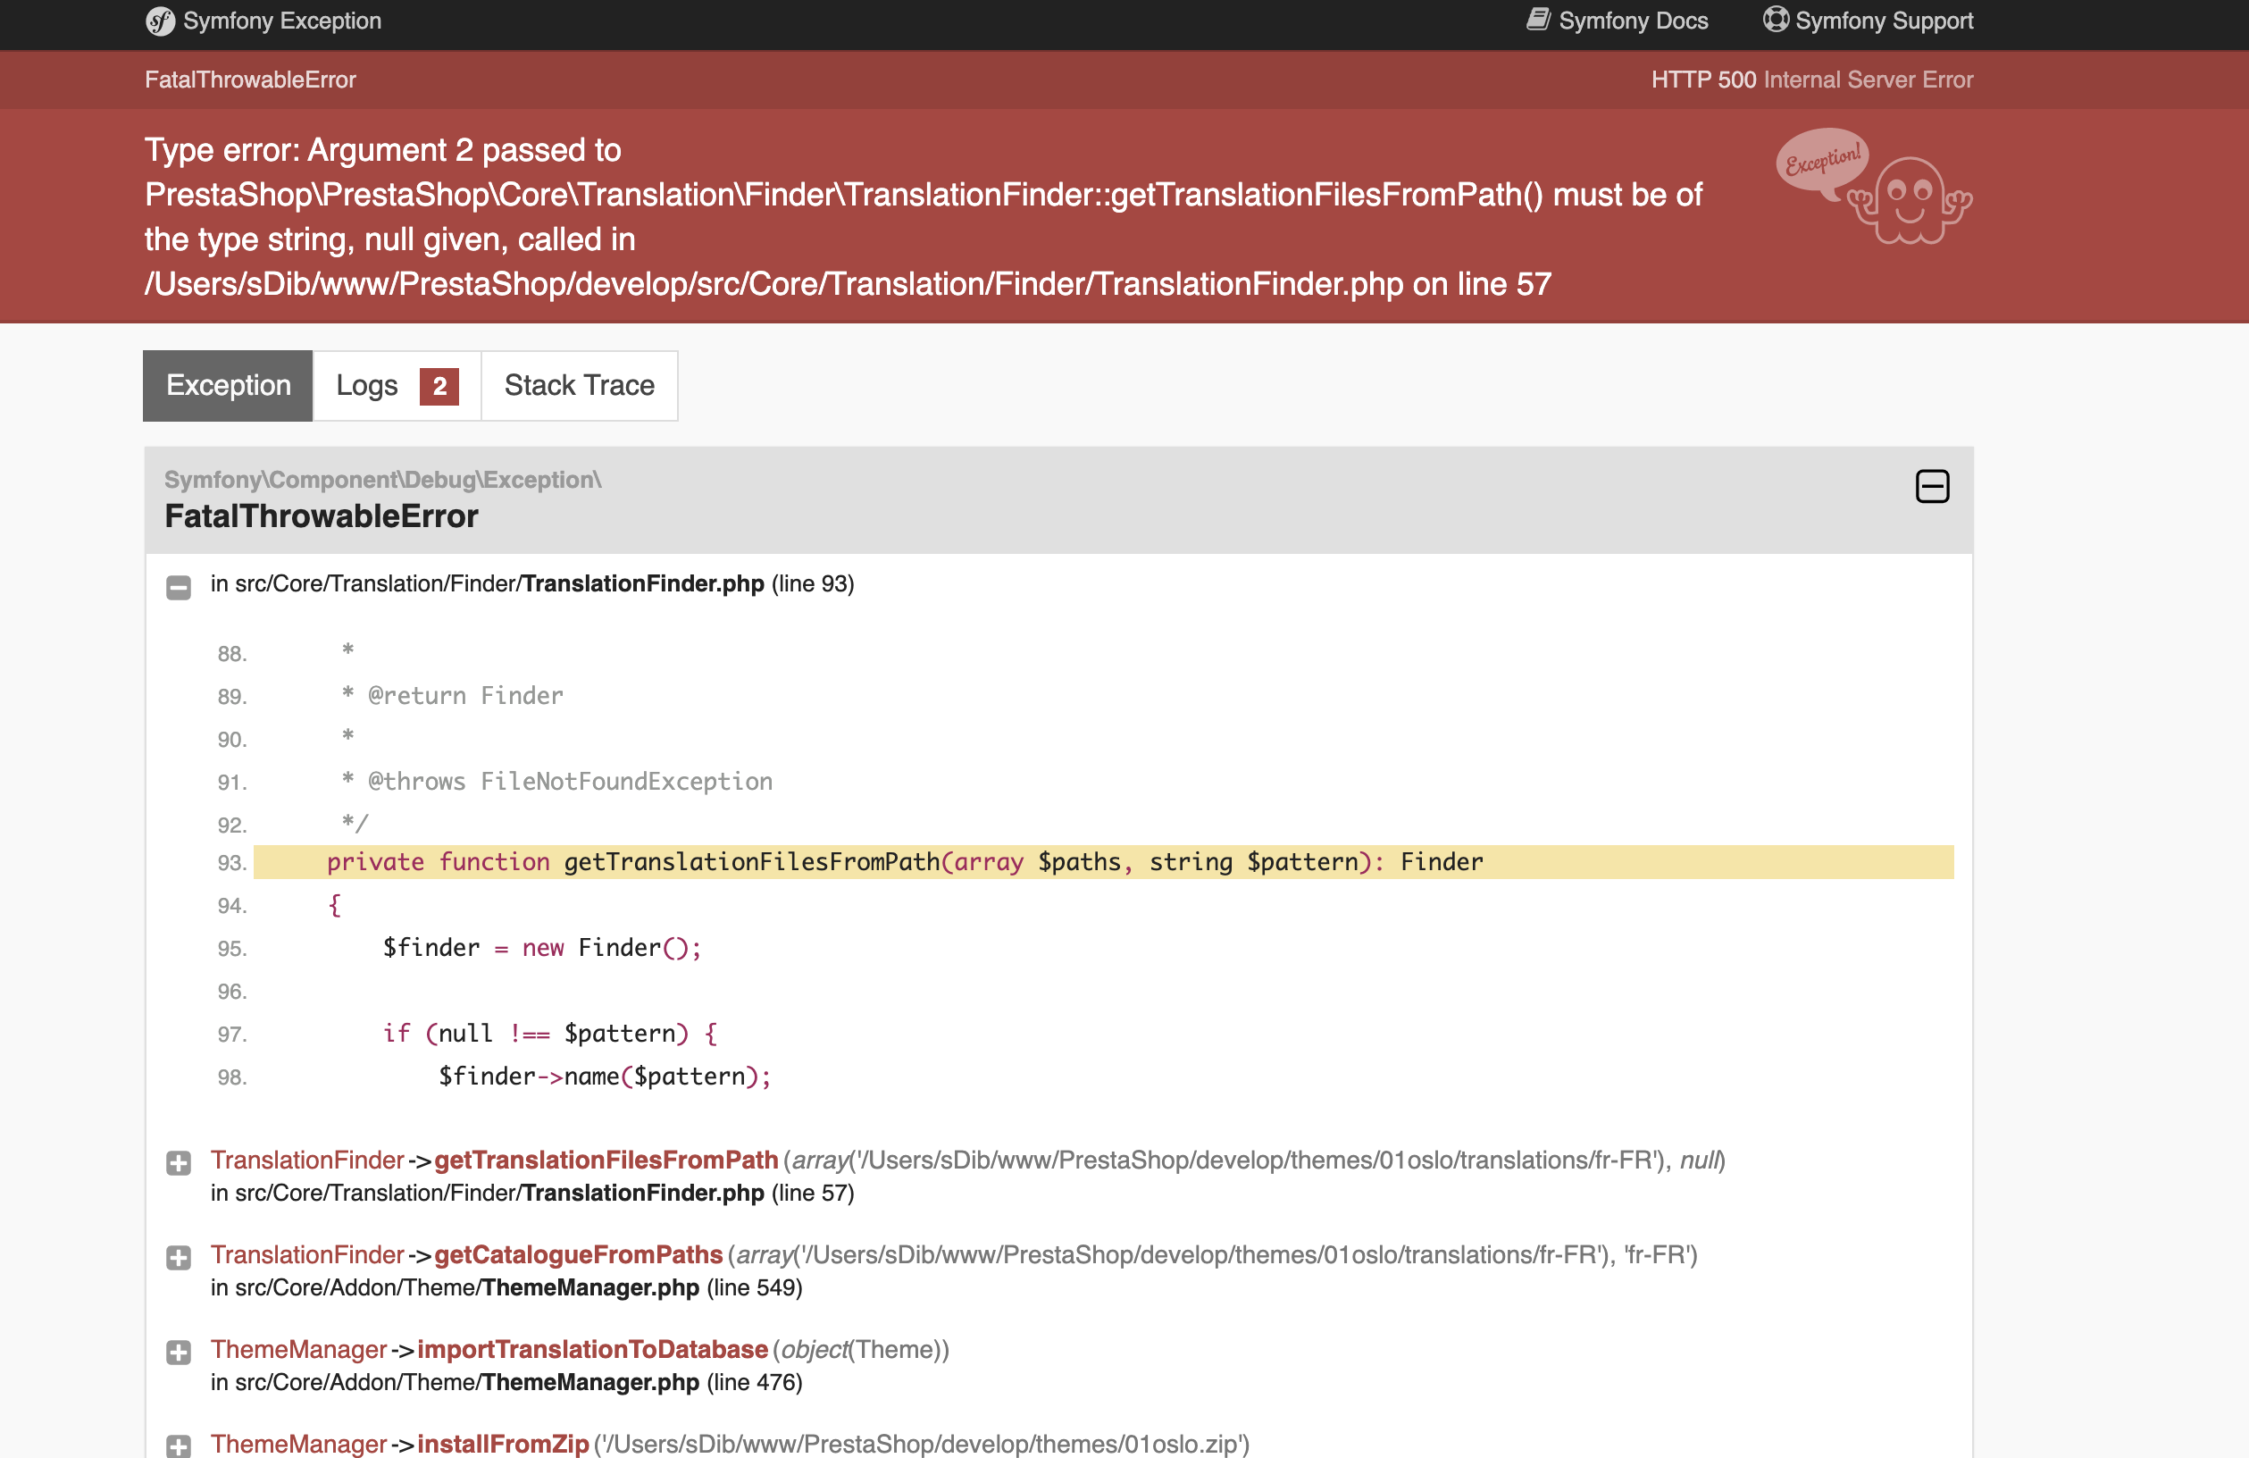Expand the installFromZip trace entry
The image size is (2249, 1458).
point(179,1445)
